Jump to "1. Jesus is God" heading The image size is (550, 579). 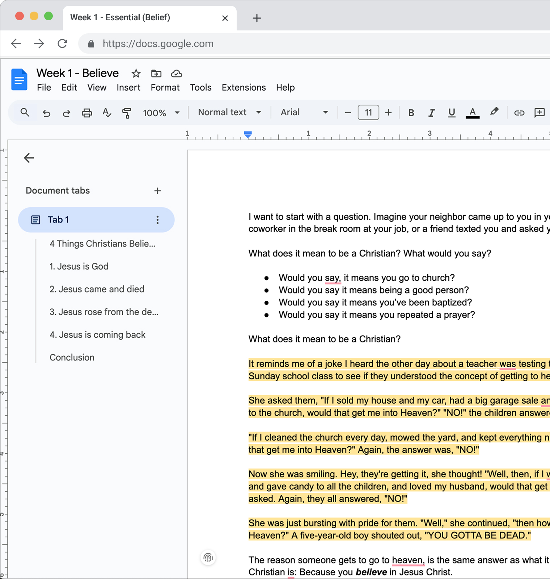tap(79, 266)
